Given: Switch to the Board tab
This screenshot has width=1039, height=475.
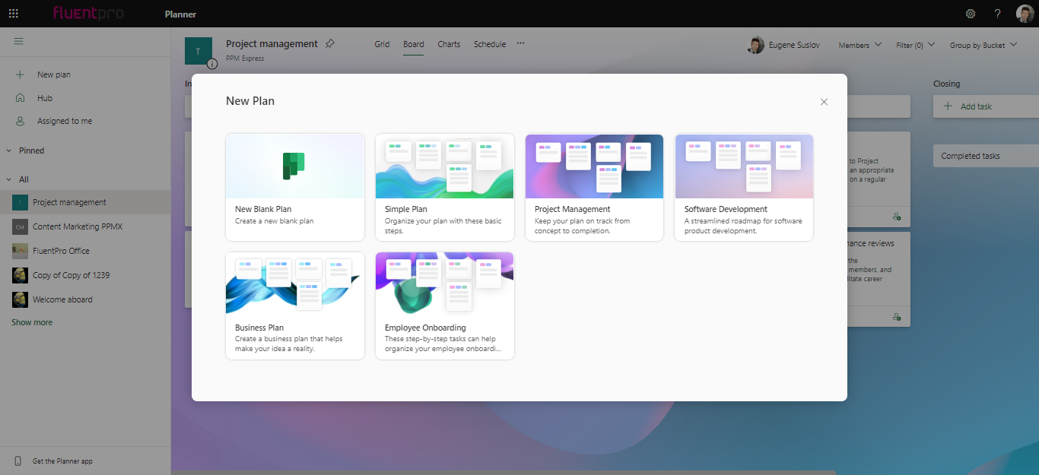Looking at the screenshot, I should pos(414,44).
